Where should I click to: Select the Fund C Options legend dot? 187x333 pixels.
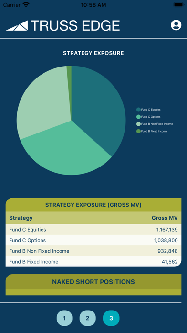point(138,117)
